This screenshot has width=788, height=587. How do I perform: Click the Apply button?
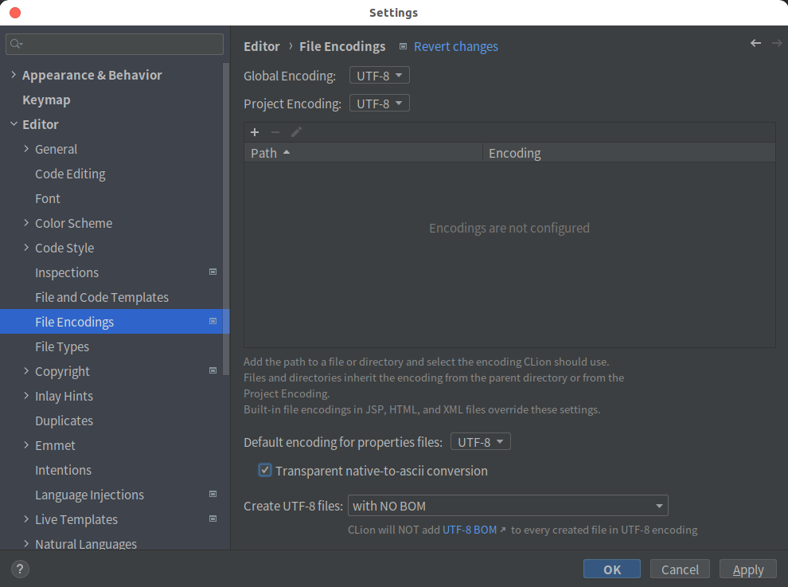tap(747, 569)
